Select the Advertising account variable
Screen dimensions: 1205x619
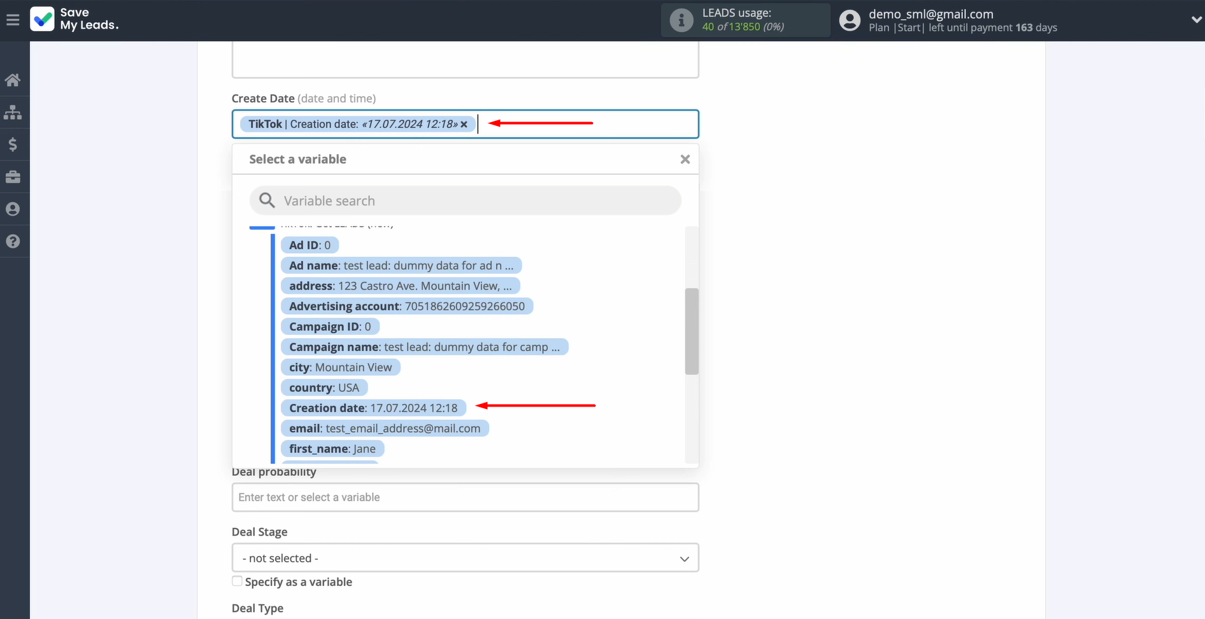pos(407,306)
